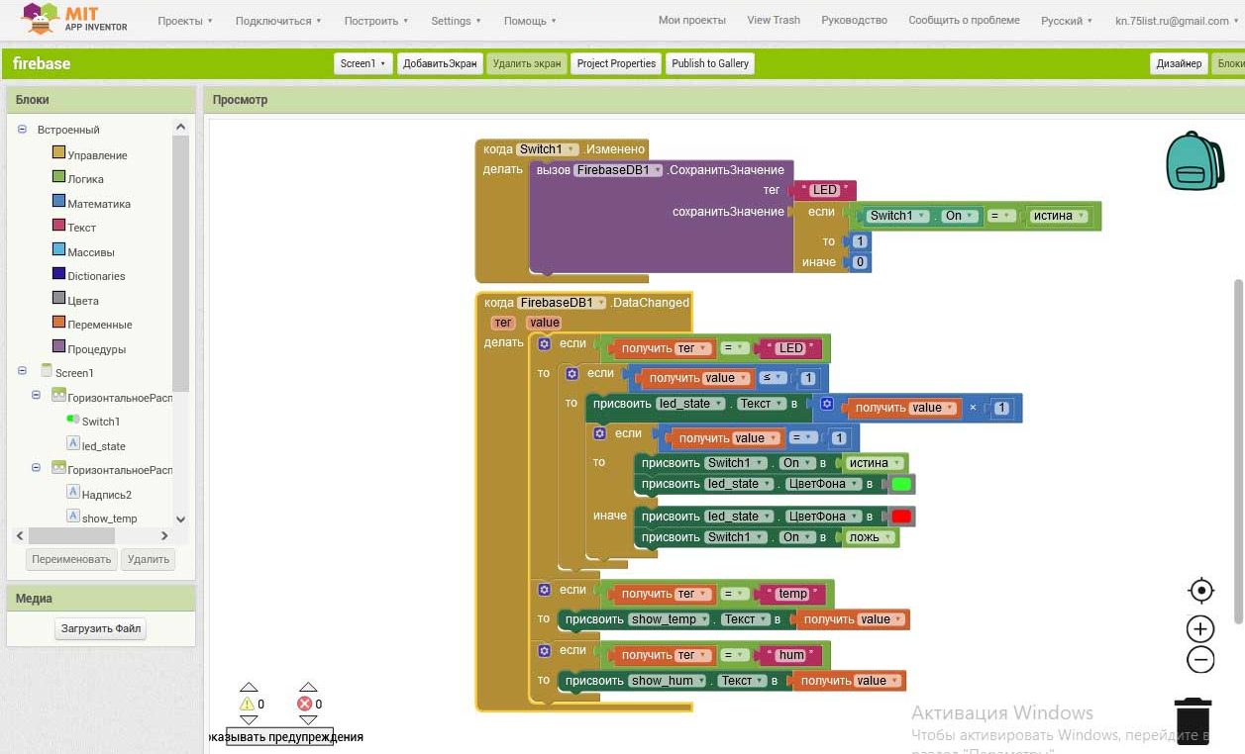Viewport: 1245px width, 754px height.
Task: Zoom out with the minus icon
Action: 1200,660
